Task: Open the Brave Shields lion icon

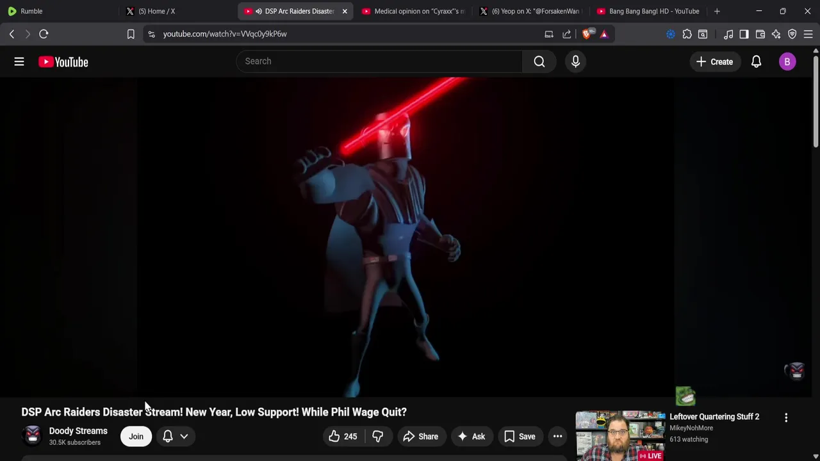Action: click(587, 34)
